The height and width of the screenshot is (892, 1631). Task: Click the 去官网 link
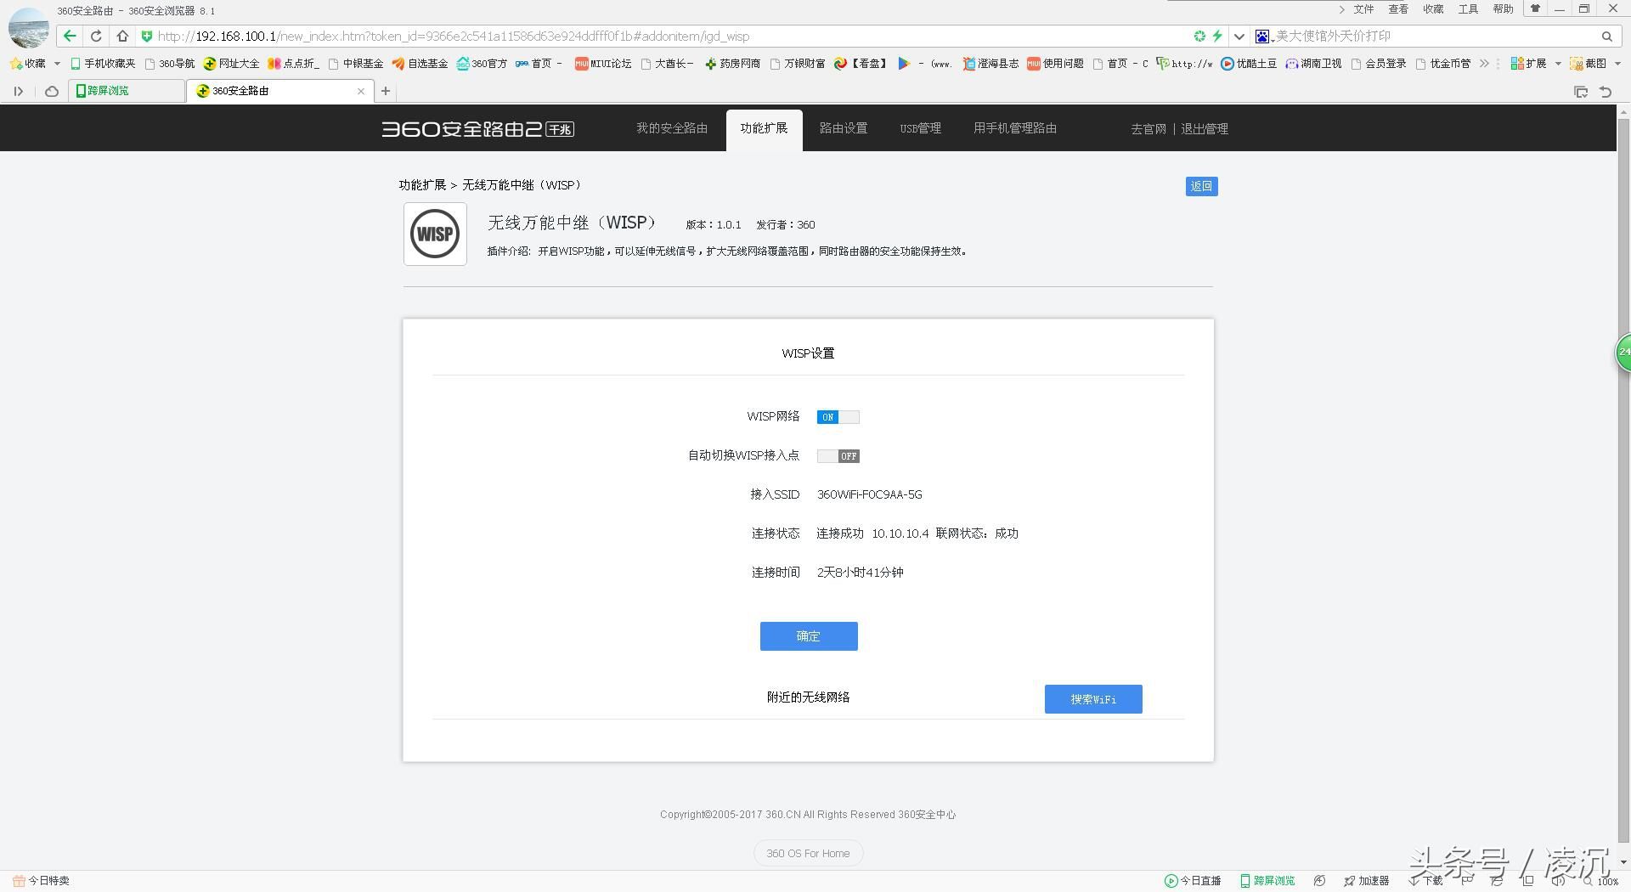pos(1148,129)
